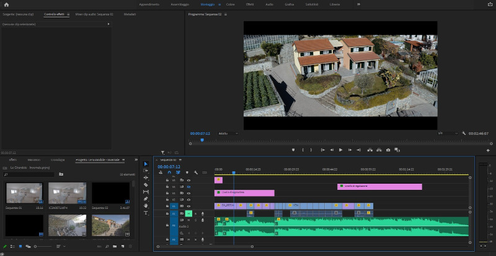Choose the Pen tool

click(x=146, y=199)
